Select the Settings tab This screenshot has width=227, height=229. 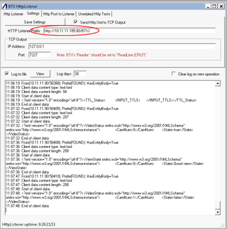tap(33, 13)
